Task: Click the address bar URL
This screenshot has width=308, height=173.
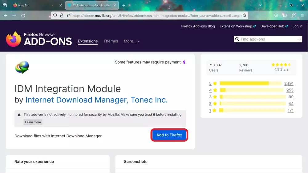Action: click(x=156, y=15)
